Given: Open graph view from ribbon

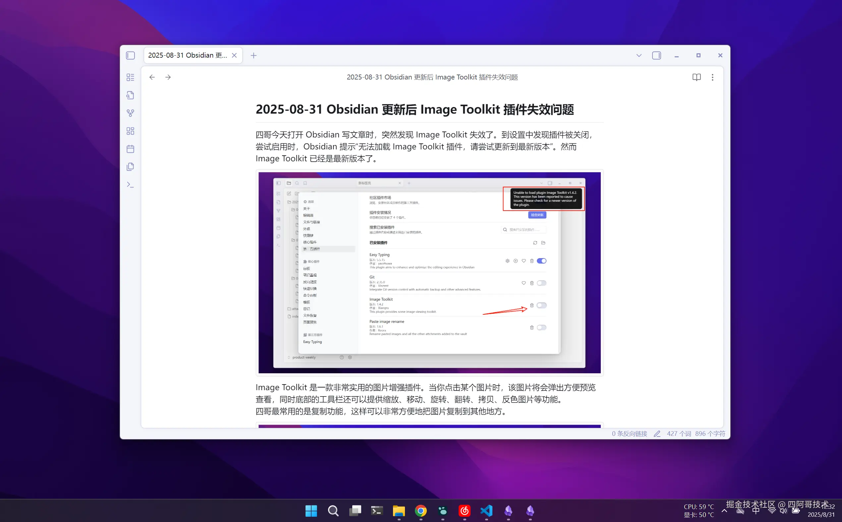Looking at the screenshot, I should [130, 113].
